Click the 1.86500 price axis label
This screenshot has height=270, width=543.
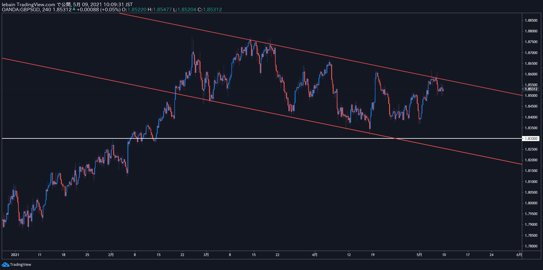tap(531, 64)
